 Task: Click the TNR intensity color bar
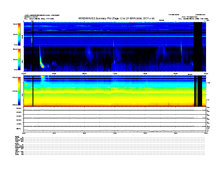click(x=19, y=91)
